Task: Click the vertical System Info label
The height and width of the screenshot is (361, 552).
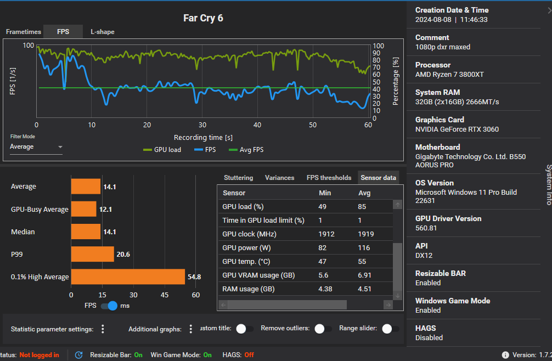Action: (x=549, y=185)
